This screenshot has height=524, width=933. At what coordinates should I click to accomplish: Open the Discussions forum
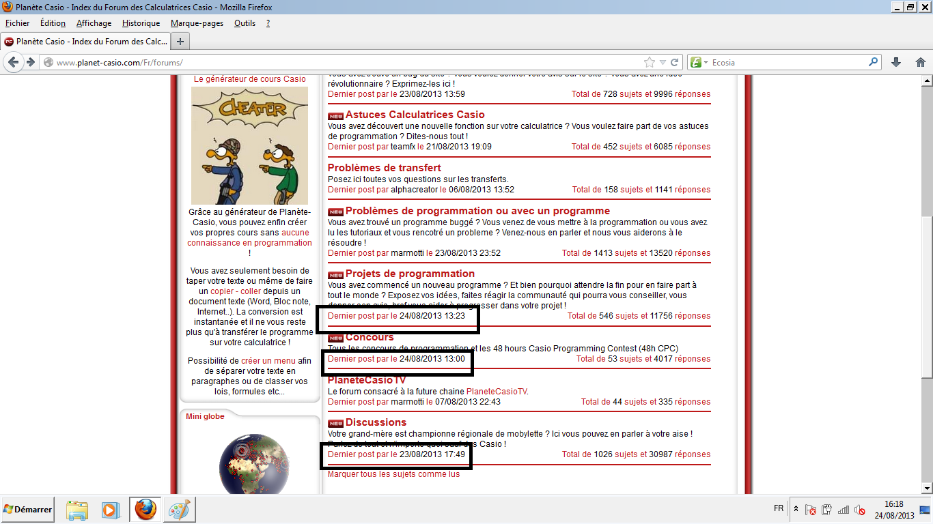[376, 422]
